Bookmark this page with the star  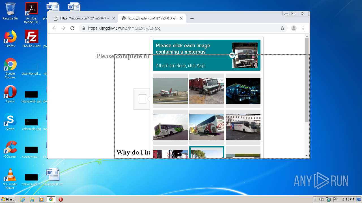click(x=282, y=28)
